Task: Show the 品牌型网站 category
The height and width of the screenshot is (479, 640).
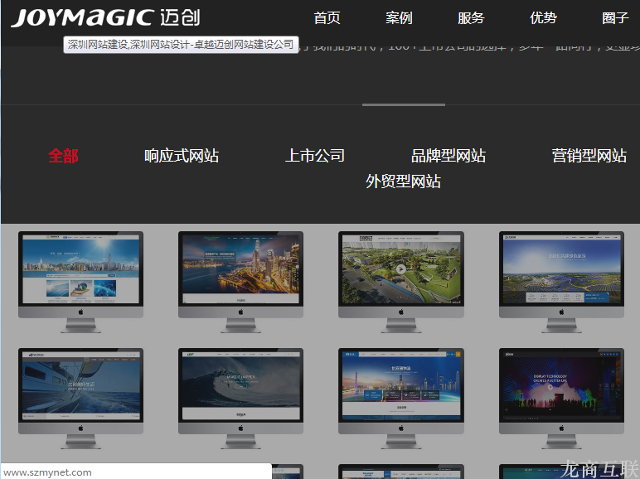Action: click(x=448, y=155)
